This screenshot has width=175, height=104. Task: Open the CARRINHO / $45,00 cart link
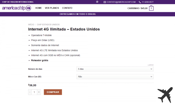click(138, 8)
